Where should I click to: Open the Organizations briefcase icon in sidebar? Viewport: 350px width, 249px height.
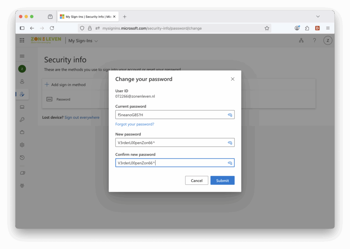point(22,132)
